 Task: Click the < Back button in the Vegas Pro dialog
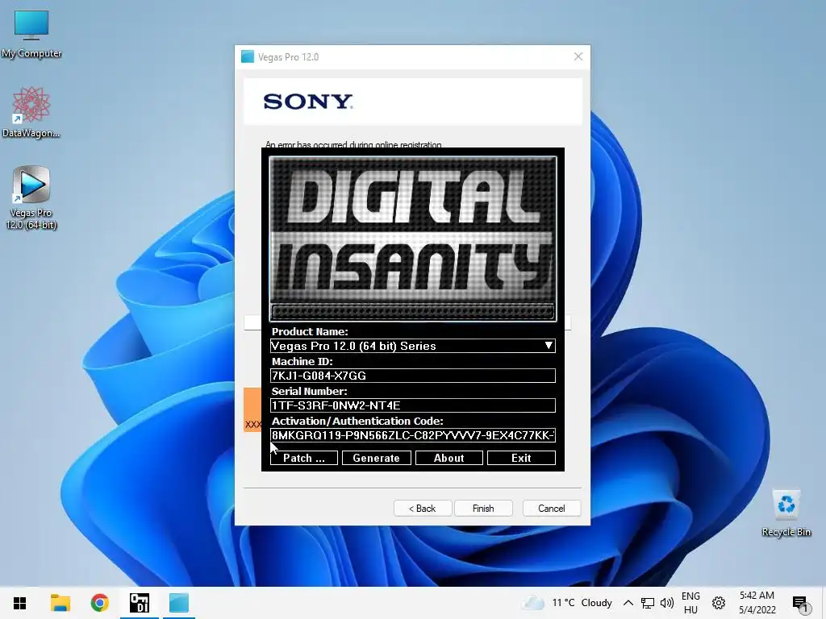(x=423, y=509)
